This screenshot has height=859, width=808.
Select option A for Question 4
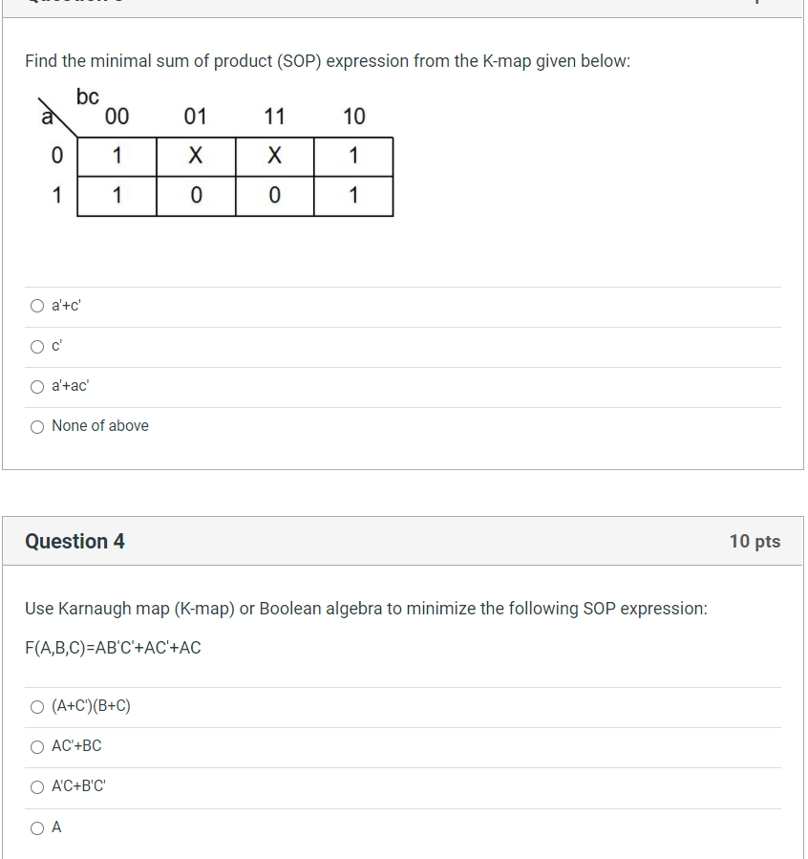[36, 827]
